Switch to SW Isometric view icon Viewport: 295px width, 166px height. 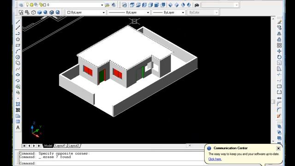pos(170,5)
